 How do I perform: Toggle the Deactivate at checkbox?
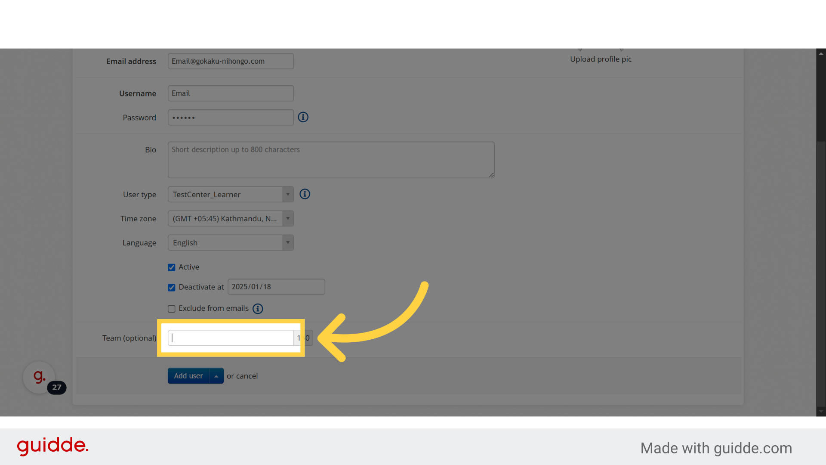[x=172, y=288]
